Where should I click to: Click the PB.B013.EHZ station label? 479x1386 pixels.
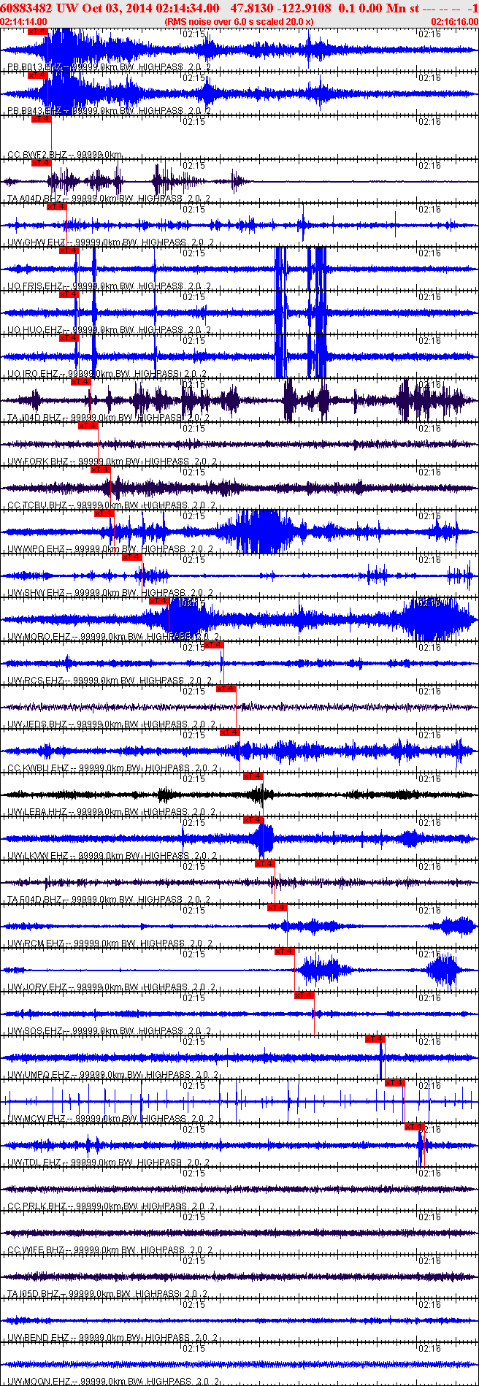[x=35, y=67]
